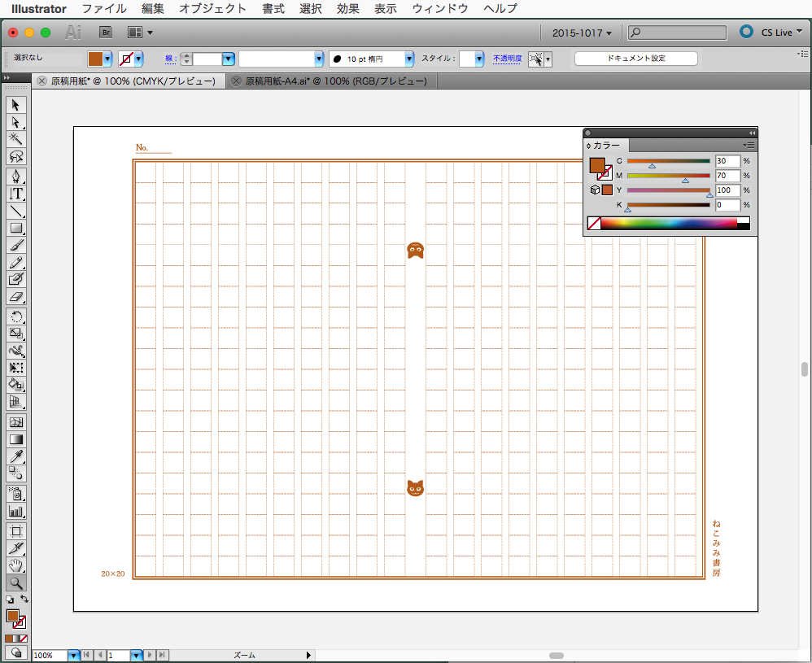Switch to 原稿用紙-A4.ai document tab
Image resolution: width=812 pixels, height=663 pixels.
coord(335,81)
